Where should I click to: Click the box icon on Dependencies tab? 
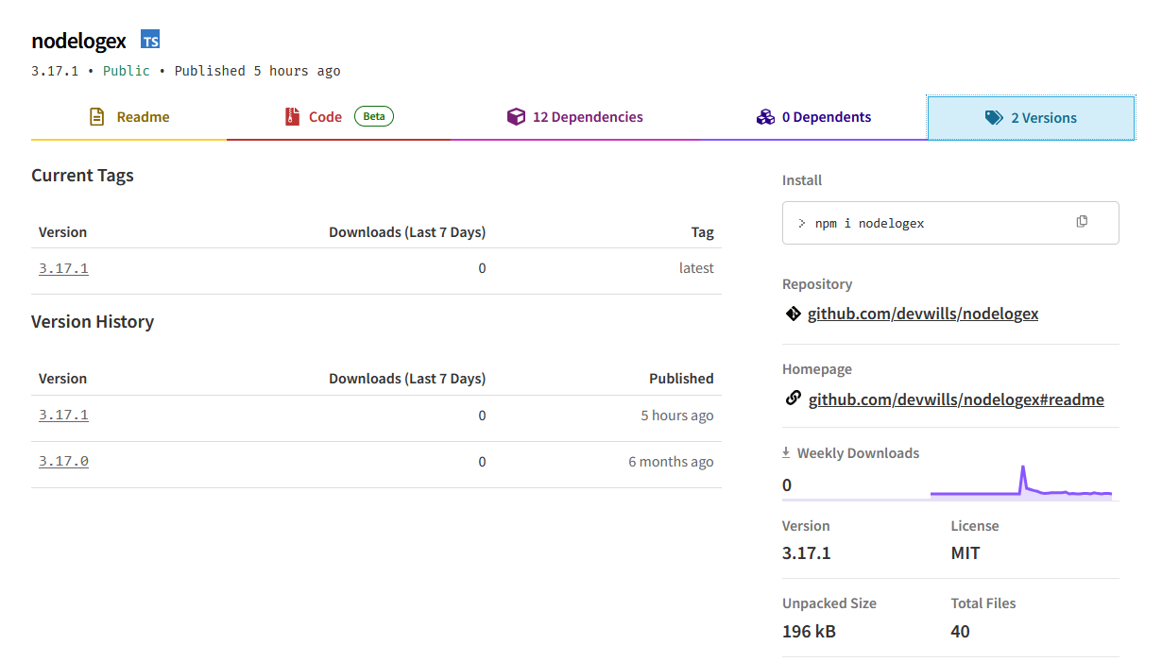click(x=516, y=117)
